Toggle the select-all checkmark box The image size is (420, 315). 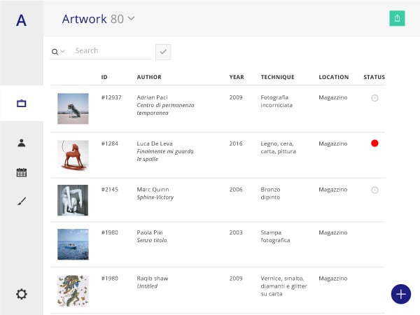tap(163, 52)
